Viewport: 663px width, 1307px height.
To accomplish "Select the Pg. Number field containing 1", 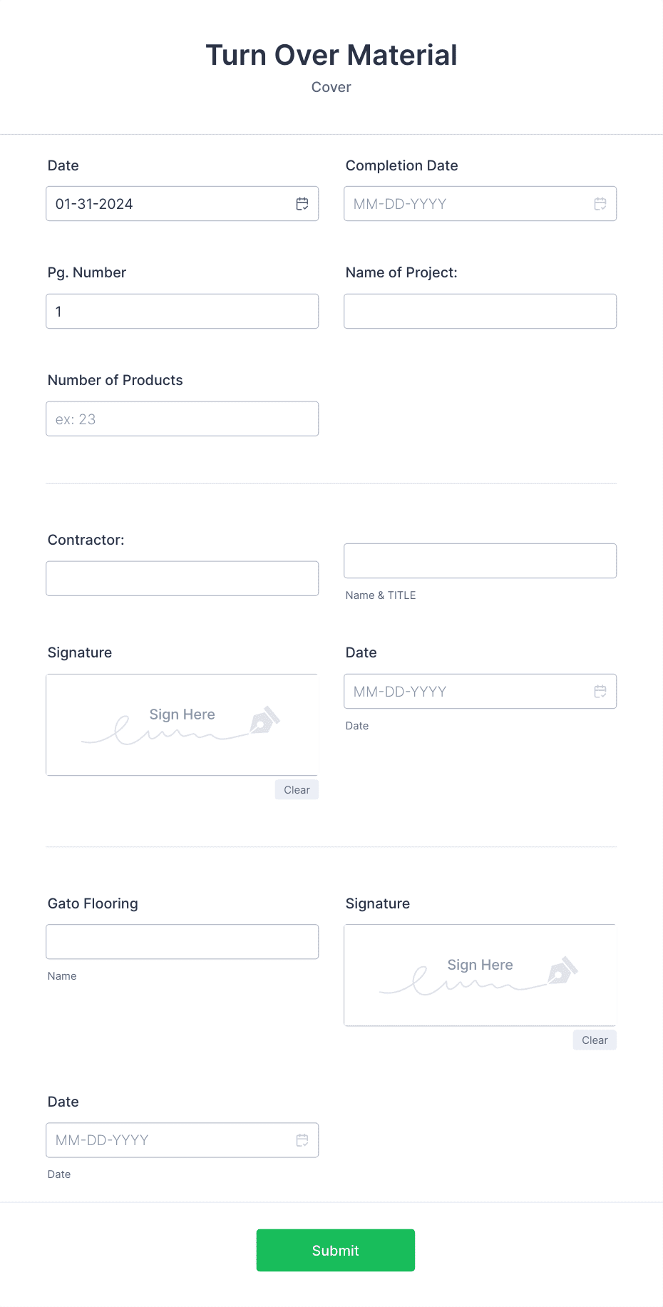I will click(182, 311).
